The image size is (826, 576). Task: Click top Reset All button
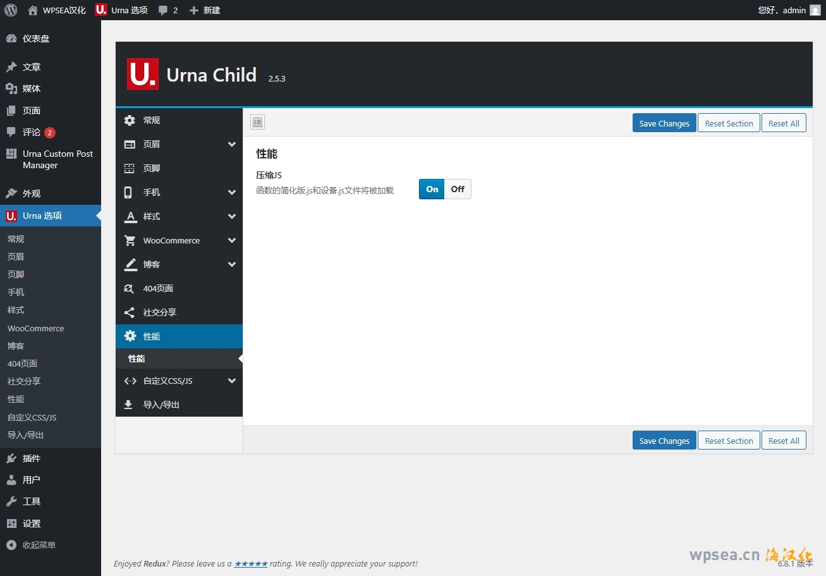784,123
